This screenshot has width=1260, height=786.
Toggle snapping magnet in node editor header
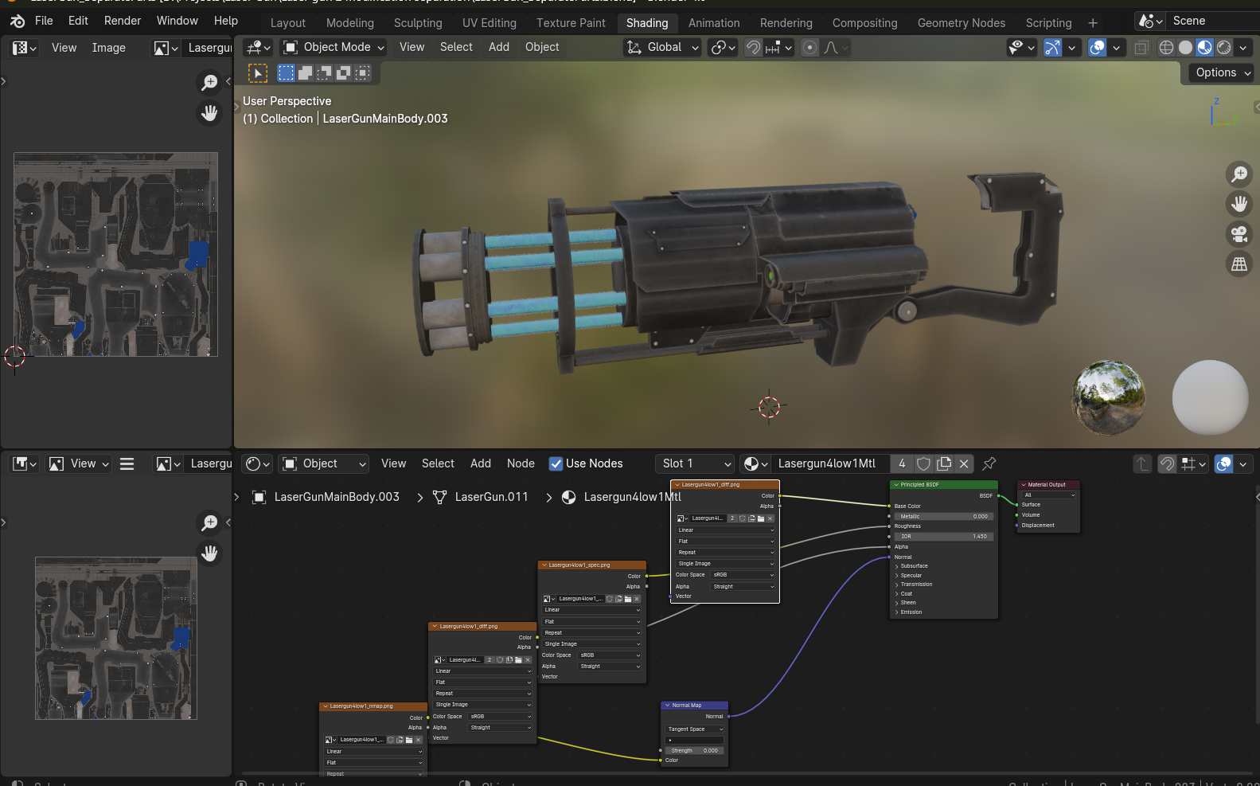click(x=1167, y=463)
